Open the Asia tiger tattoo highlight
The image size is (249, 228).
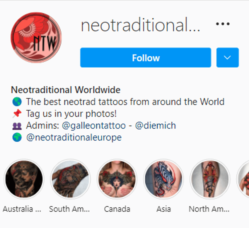coord(163,179)
